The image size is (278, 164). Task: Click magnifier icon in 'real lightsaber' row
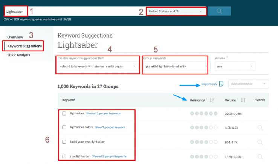[x=260, y=156]
